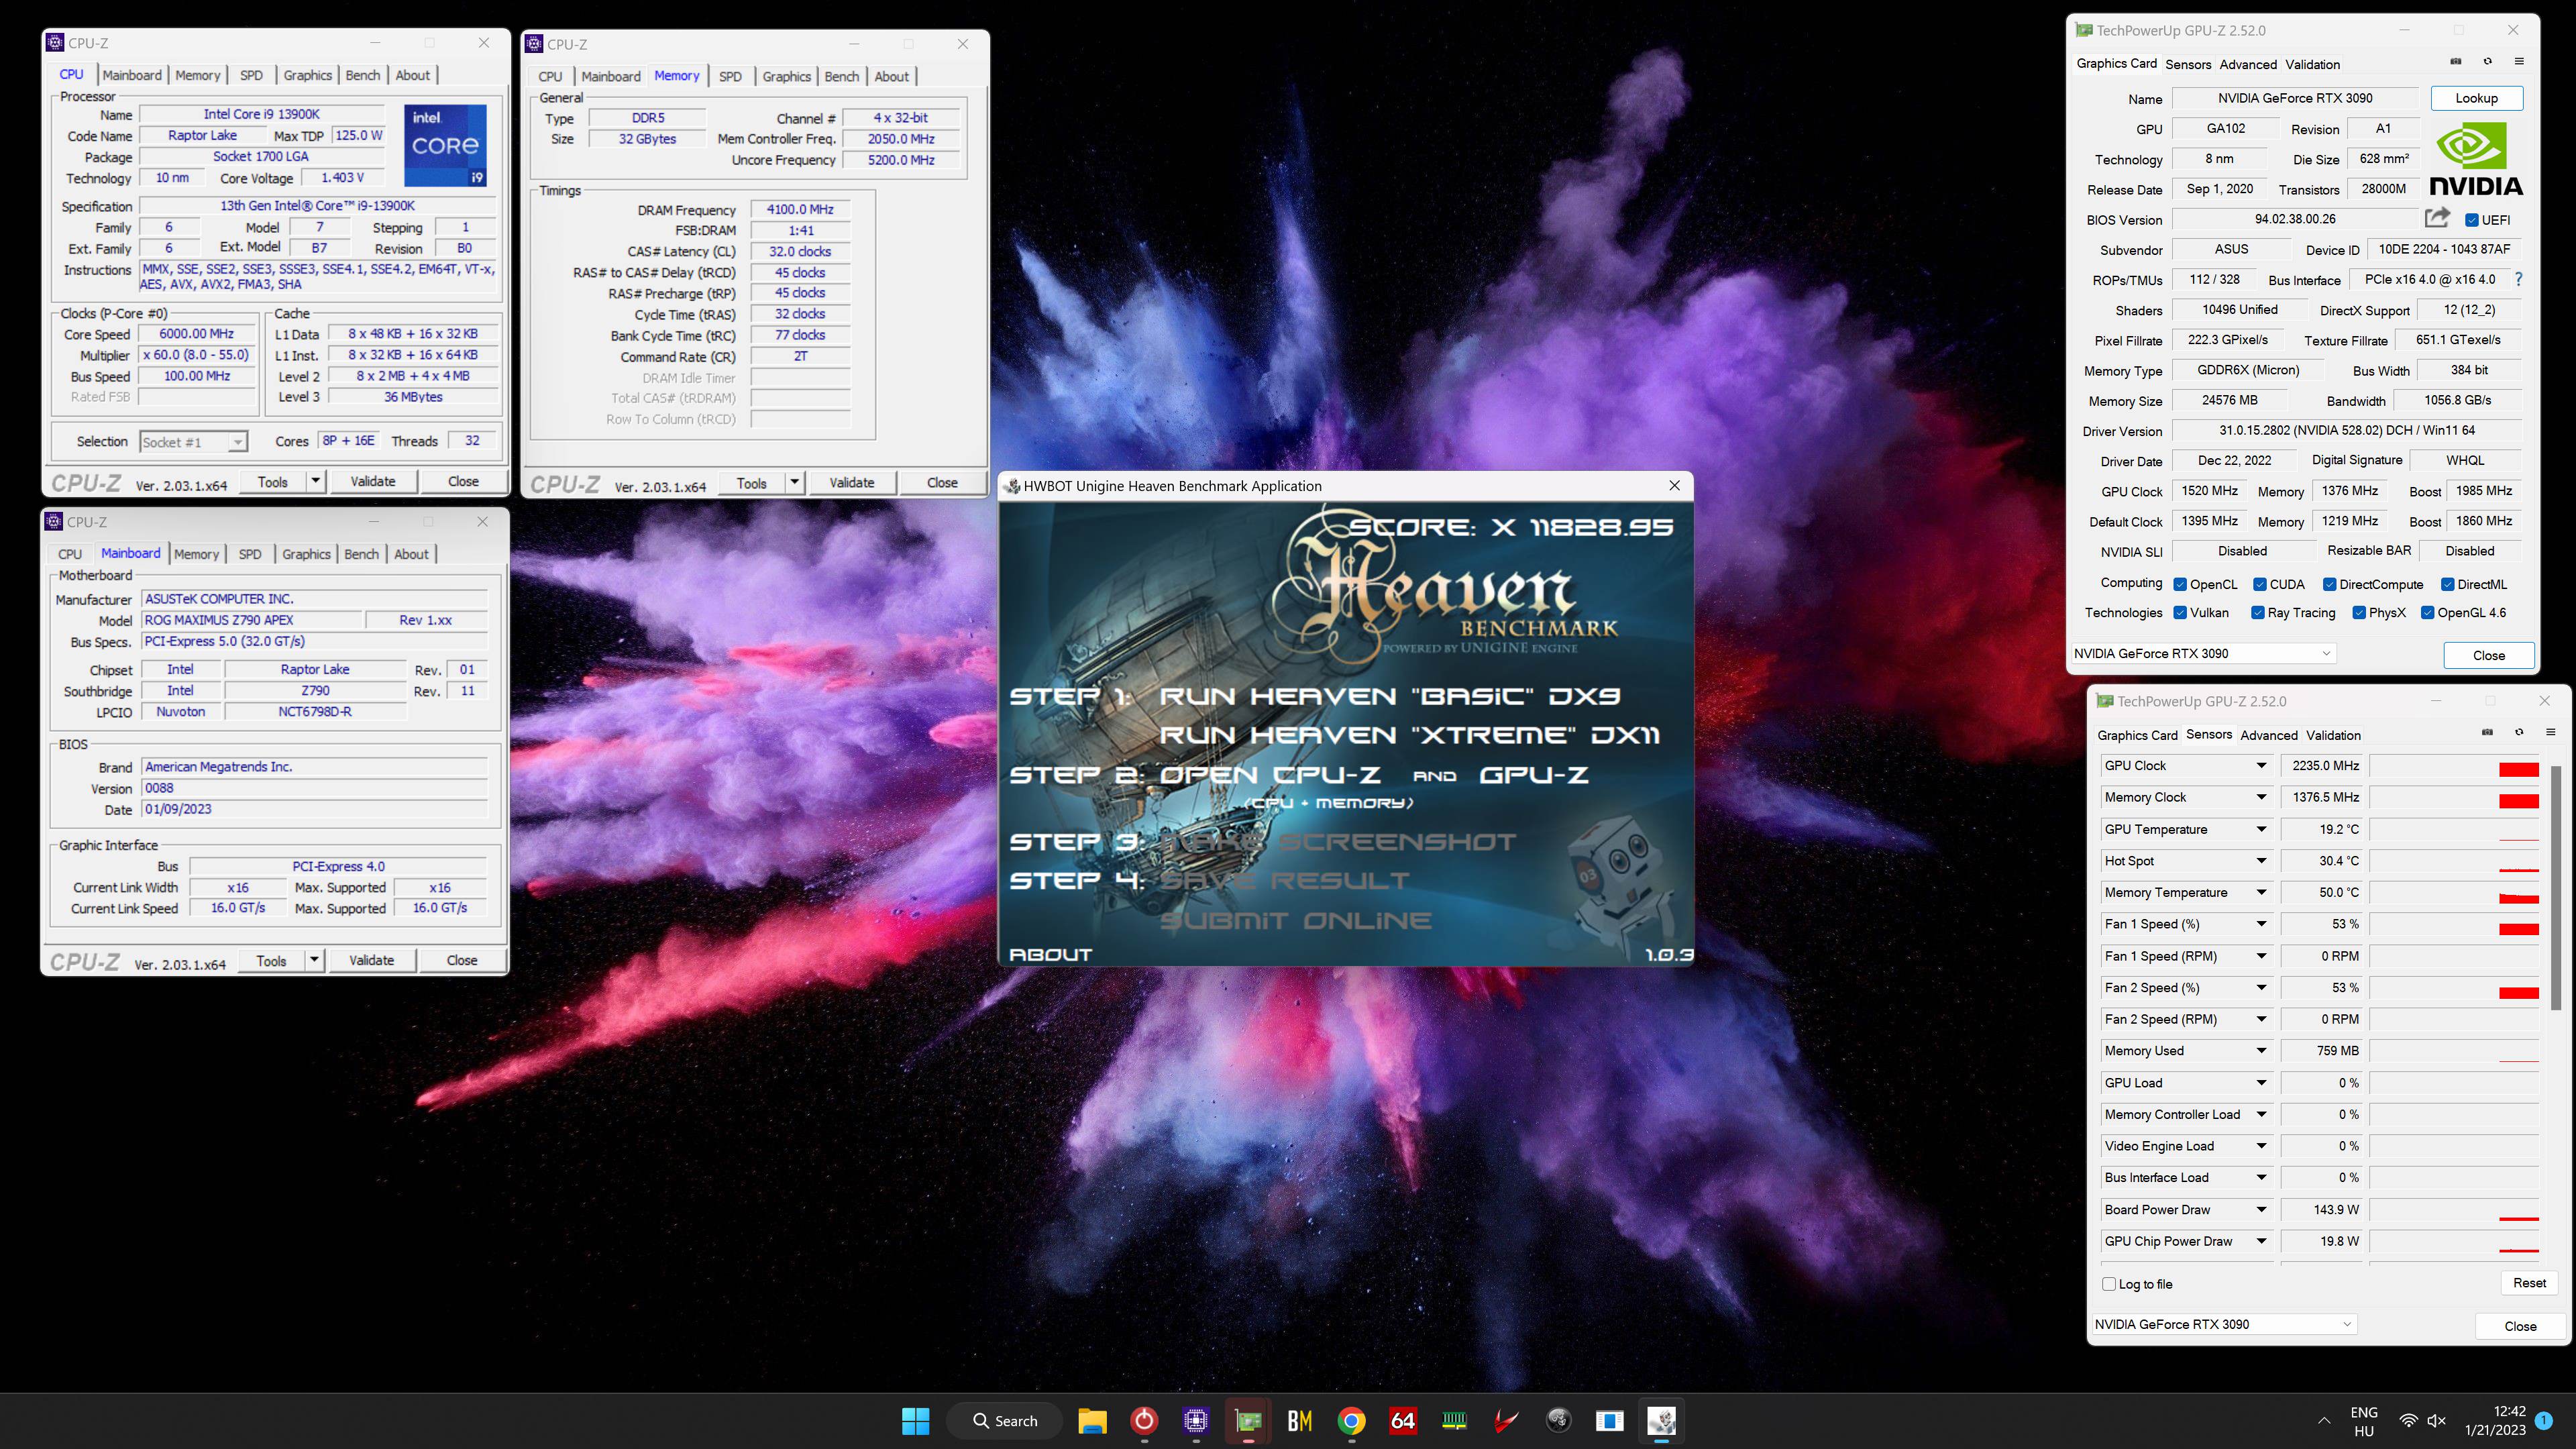Click Validate in CPU-Z Memory window

[x=851, y=482]
